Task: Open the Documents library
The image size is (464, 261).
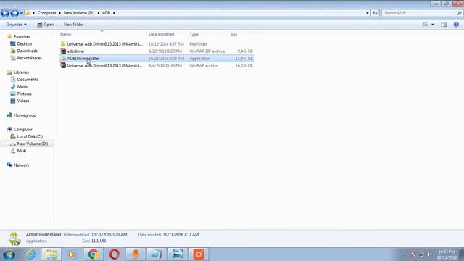Action: [28, 79]
